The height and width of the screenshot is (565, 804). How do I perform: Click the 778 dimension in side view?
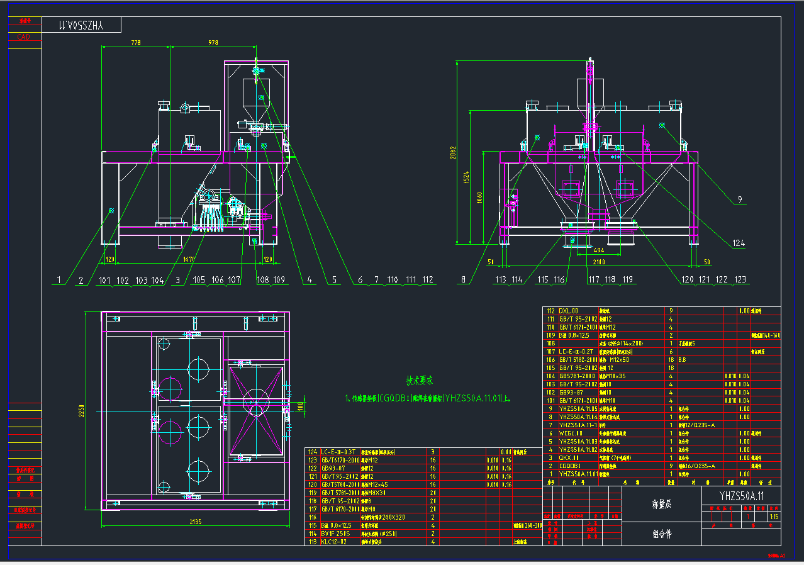(136, 43)
